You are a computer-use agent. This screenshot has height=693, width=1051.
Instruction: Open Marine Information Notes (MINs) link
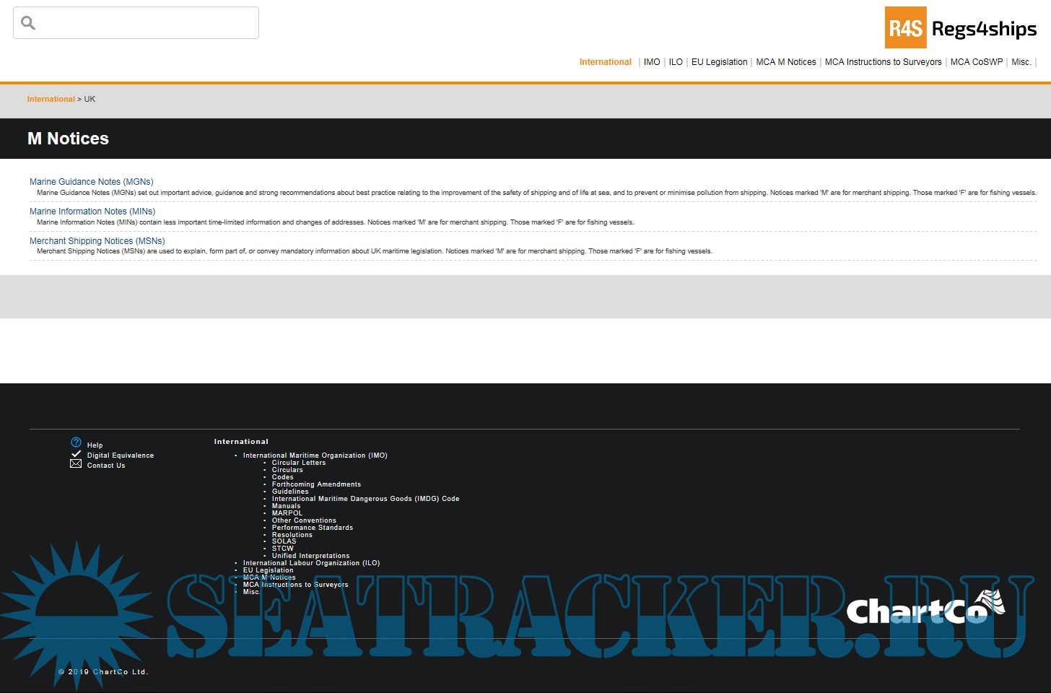point(92,212)
